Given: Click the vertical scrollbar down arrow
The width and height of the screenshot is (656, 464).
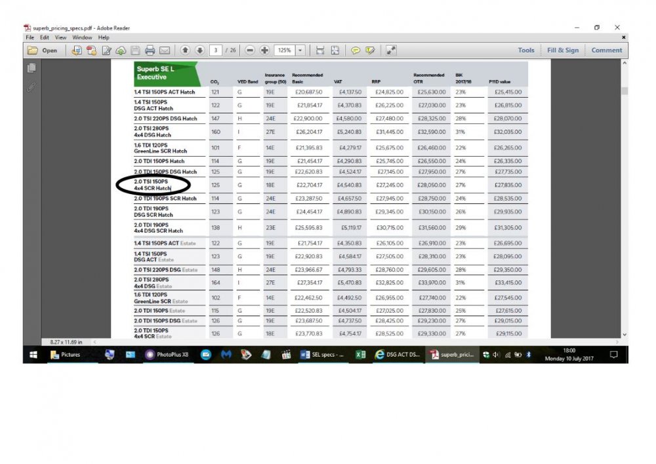Looking at the screenshot, I should [625, 334].
